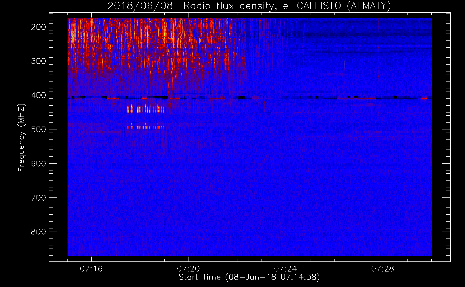
Task: Click the 800 frequency tick label
Action: [x=39, y=232]
